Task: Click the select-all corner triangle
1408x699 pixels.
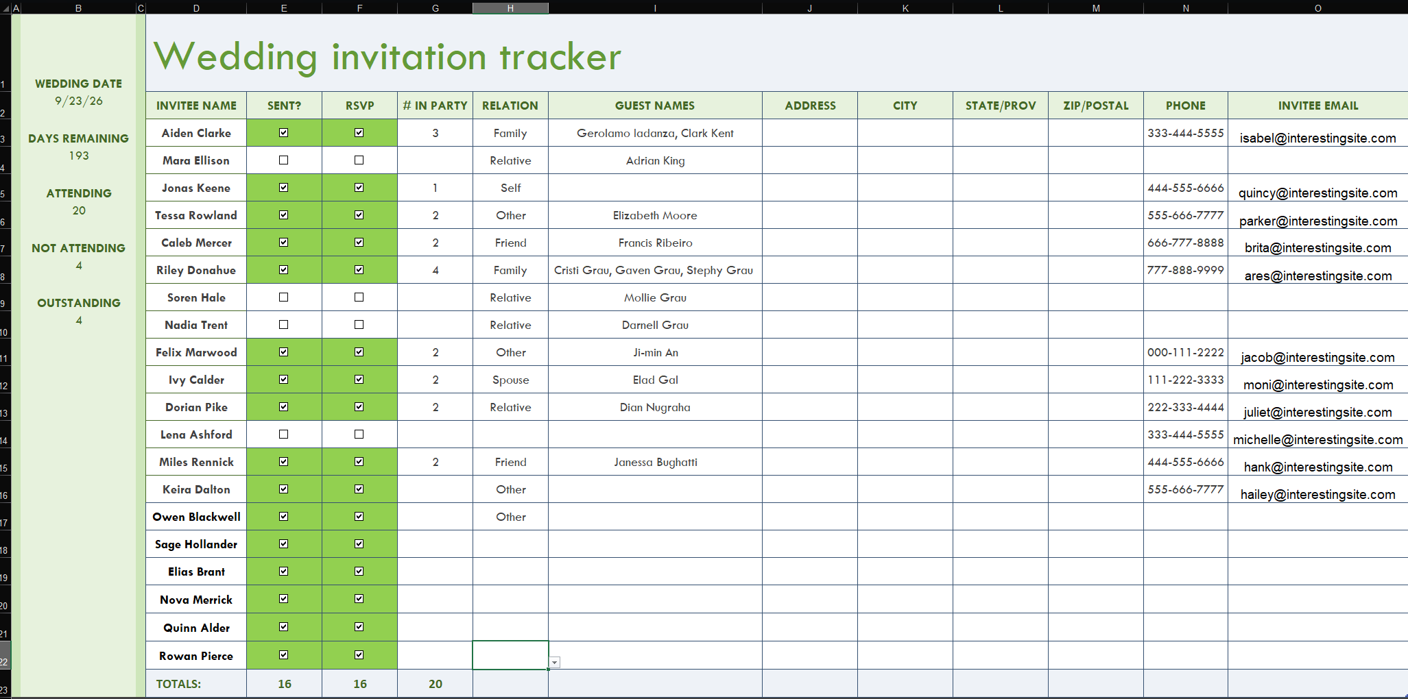Action: (5, 9)
